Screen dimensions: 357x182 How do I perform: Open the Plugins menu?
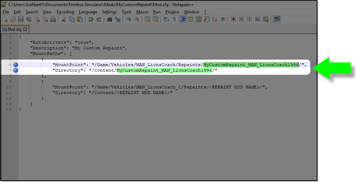tap(172, 12)
